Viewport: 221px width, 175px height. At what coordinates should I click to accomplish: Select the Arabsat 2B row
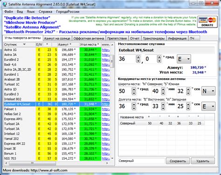pyautogui.click(x=56, y=80)
